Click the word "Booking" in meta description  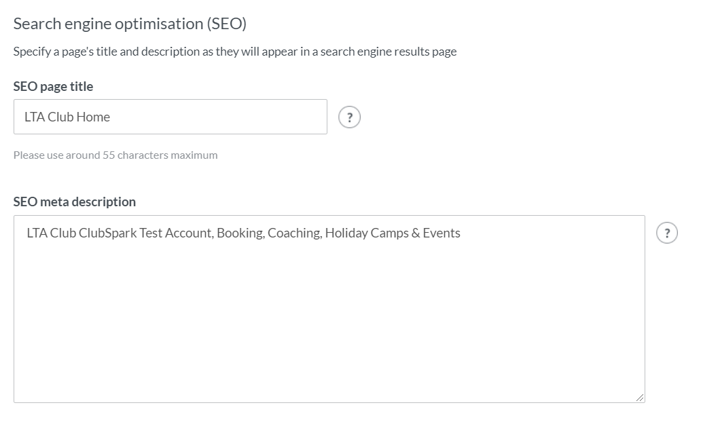(x=240, y=233)
